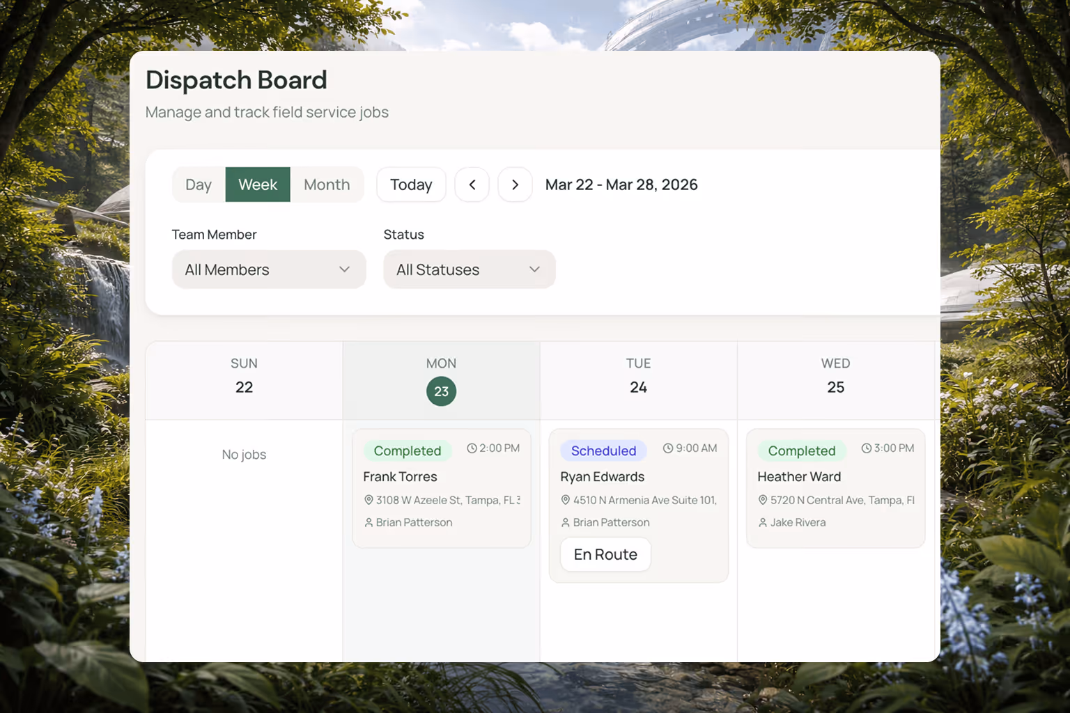Click the Scheduled status badge
Viewport: 1070px width, 713px height.
click(604, 450)
